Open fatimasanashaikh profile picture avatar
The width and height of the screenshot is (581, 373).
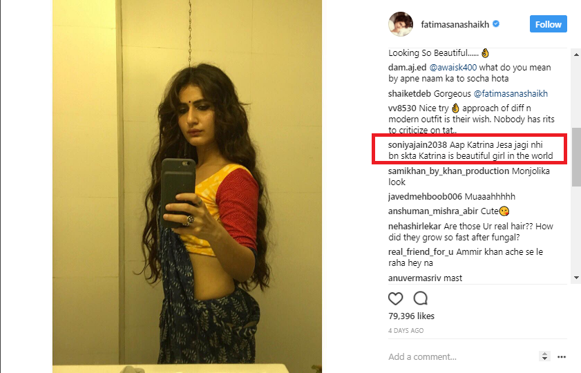pyautogui.click(x=401, y=24)
